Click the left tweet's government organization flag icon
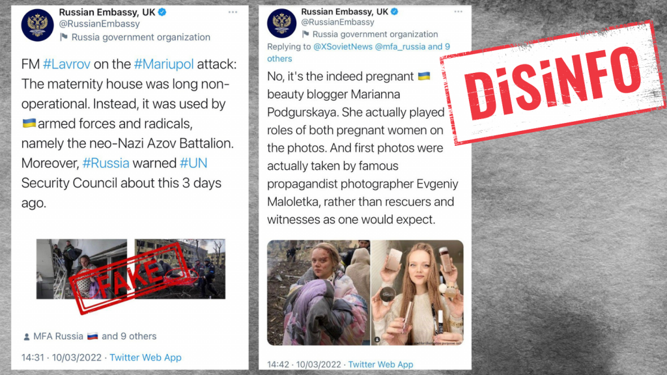The image size is (667, 375). (64, 37)
